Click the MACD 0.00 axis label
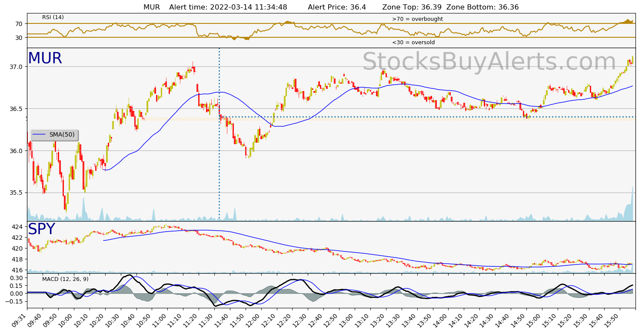Viewport: 642px width, 333px height. tap(17, 294)
